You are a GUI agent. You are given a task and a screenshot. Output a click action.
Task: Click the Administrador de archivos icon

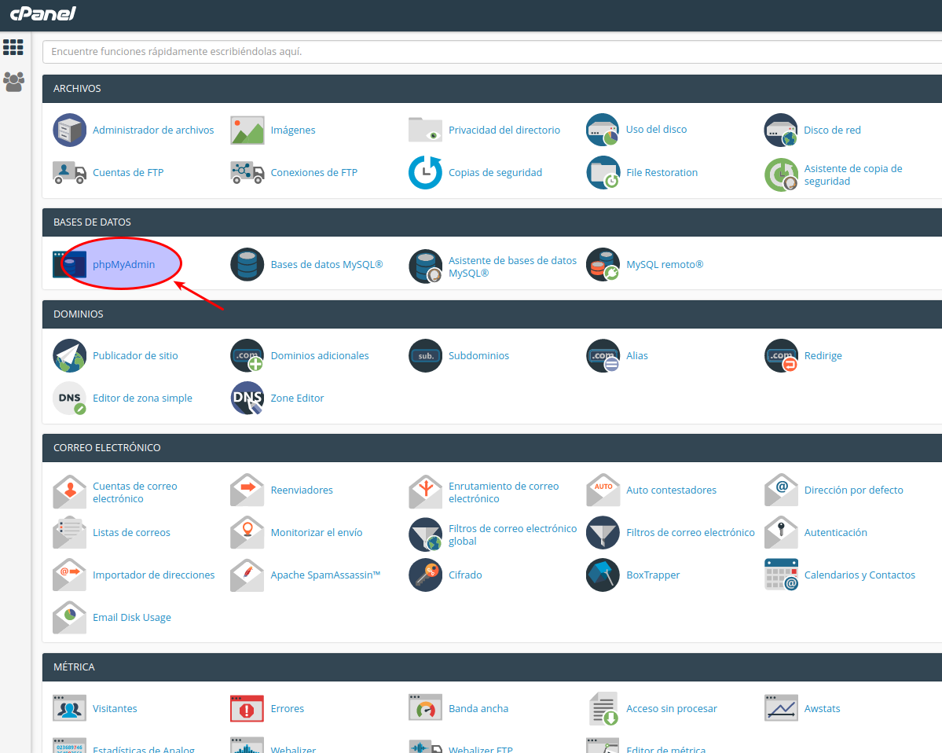(x=69, y=130)
